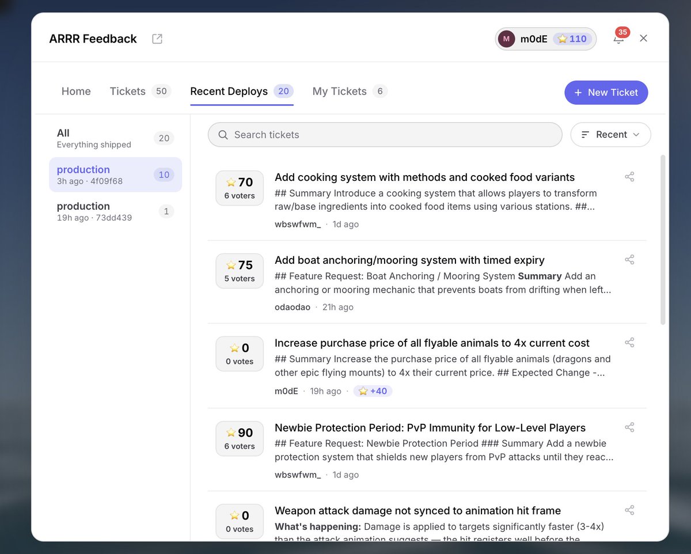
Task: Click author wbswfwm_ on Newbie Protection ticket
Action: click(x=298, y=475)
